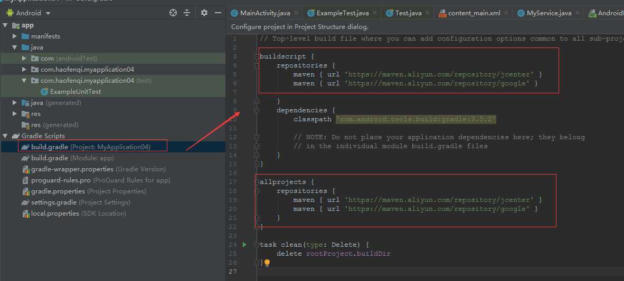Open the Android project view dropdown

click(48, 13)
